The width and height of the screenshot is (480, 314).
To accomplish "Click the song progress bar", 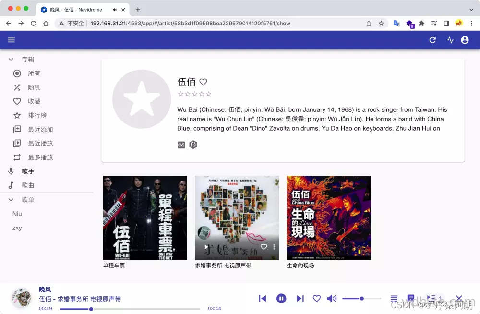I will pos(130,309).
